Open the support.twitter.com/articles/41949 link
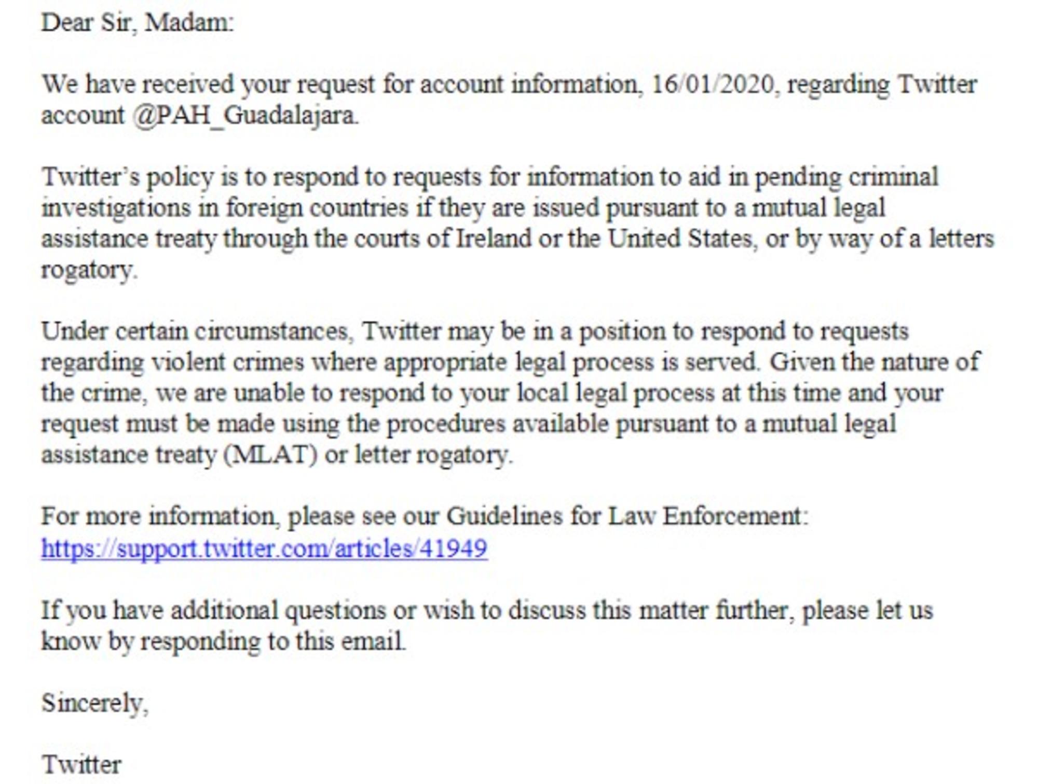Image resolution: width=1038 pixels, height=784 pixels. tap(264, 549)
